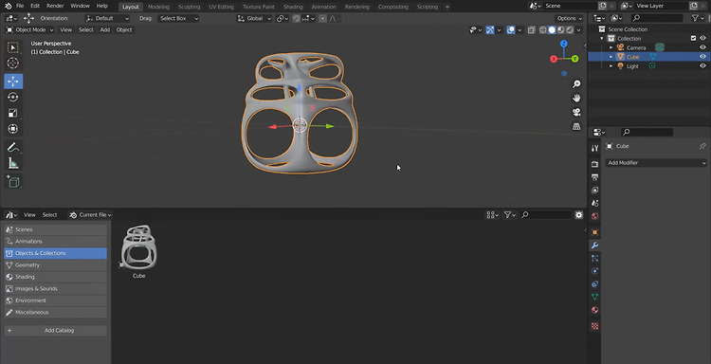Open the Modifier properties wrench tab

coord(595,246)
